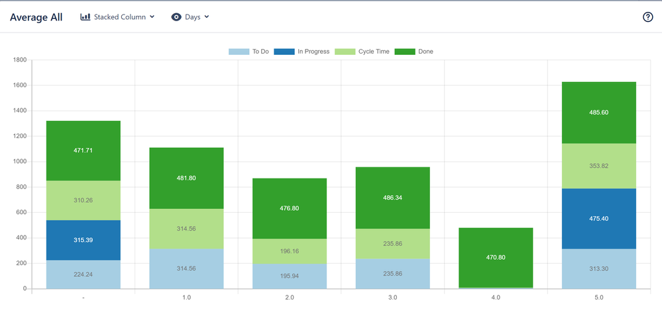Image resolution: width=662 pixels, height=314 pixels.
Task: Select the To Do segment labeled 313.30
Action: click(598, 269)
